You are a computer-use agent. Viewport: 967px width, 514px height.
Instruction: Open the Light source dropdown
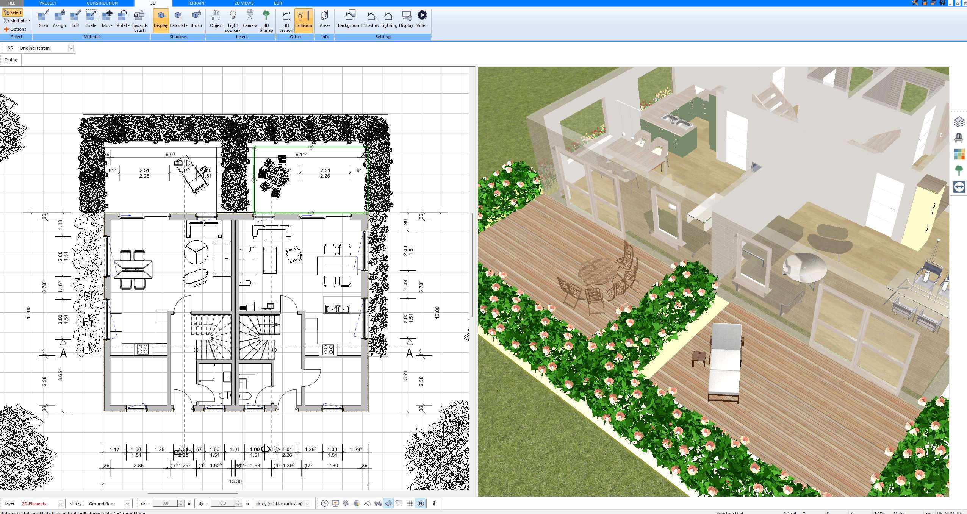click(233, 21)
